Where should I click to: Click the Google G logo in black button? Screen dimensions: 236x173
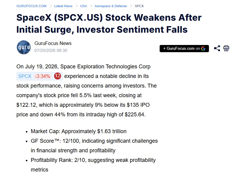pos(203,49)
